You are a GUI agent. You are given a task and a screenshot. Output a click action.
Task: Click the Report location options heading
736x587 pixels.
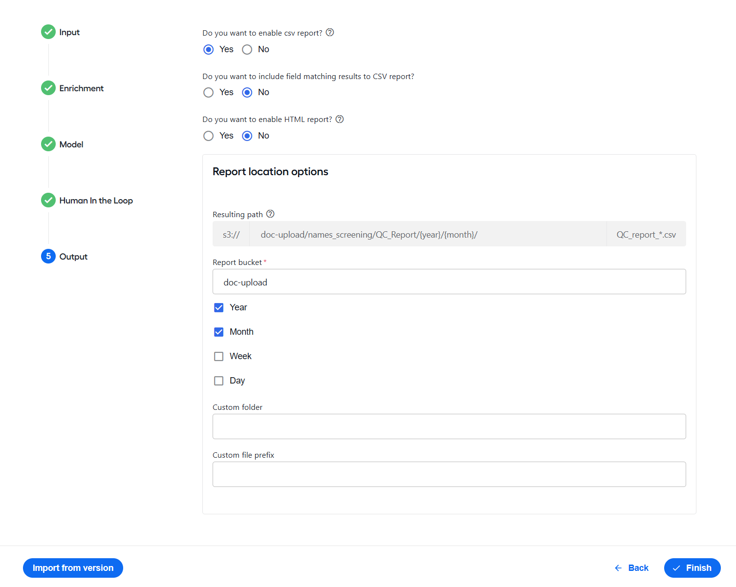click(270, 172)
